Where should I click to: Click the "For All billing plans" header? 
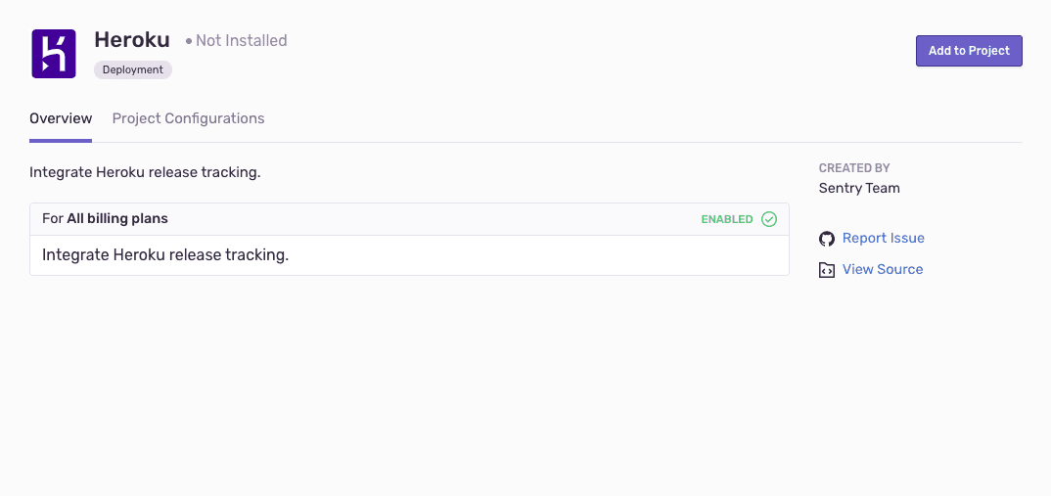pos(105,218)
